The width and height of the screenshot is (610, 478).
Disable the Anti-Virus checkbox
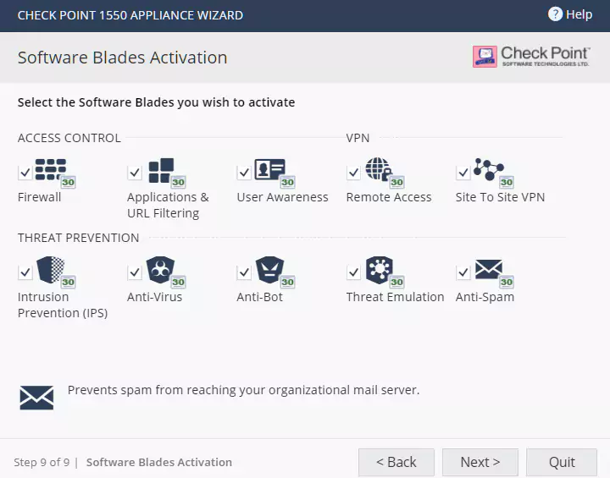[x=135, y=272]
